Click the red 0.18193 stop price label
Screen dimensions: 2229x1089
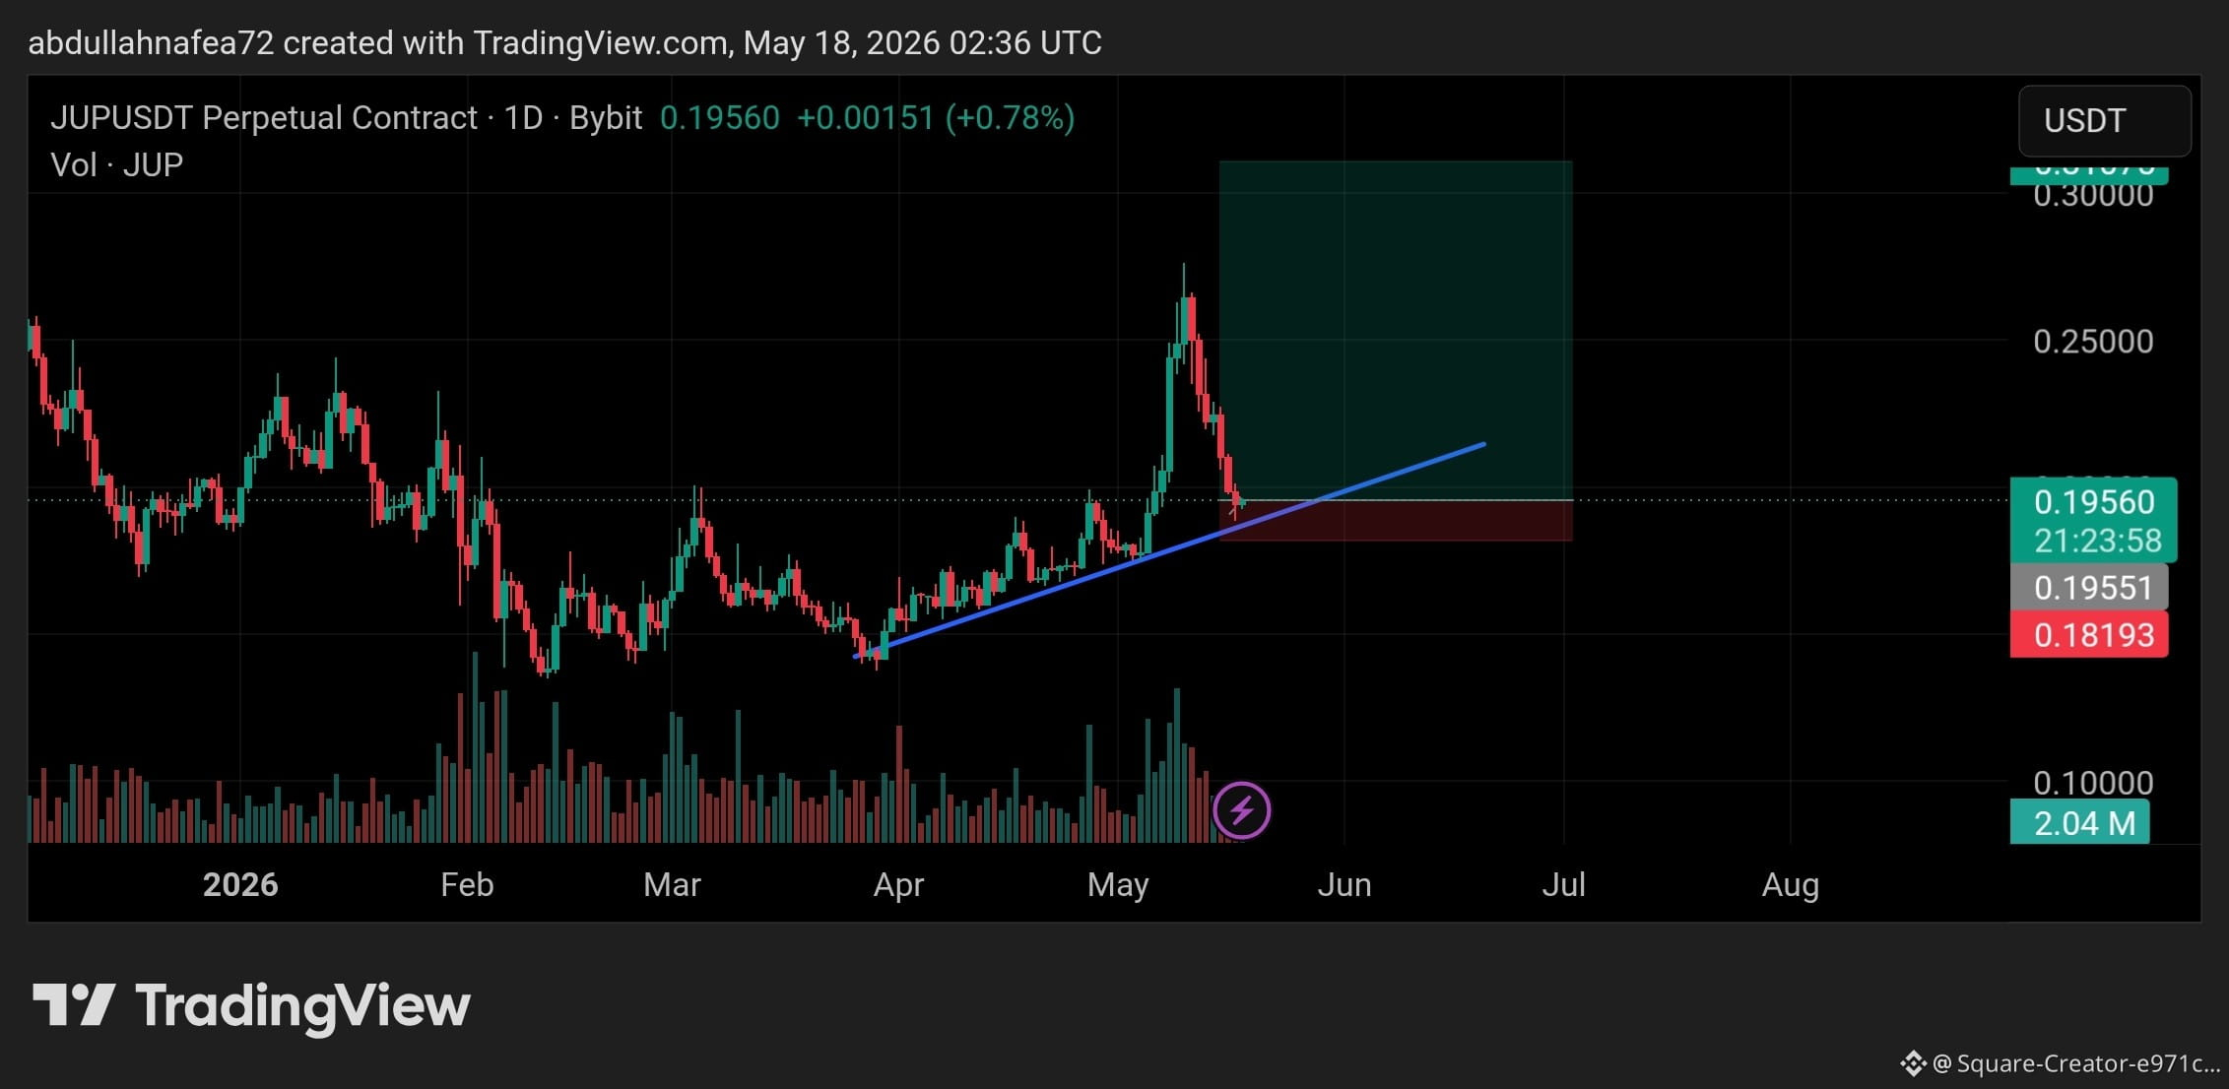click(2089, 635)
